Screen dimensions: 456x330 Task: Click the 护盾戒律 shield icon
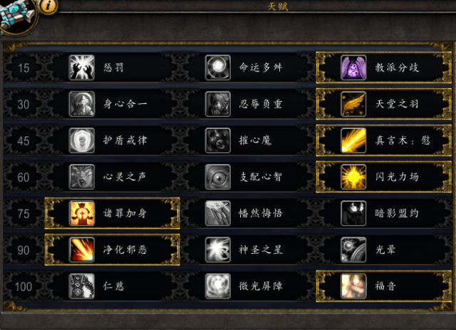coord(82,140)
